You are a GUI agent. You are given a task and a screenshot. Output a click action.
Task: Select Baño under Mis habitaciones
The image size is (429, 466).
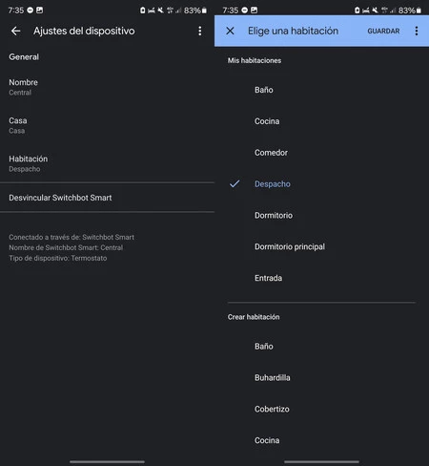coord(321,90)
